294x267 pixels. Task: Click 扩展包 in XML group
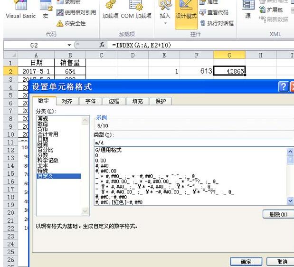(271, 10)
